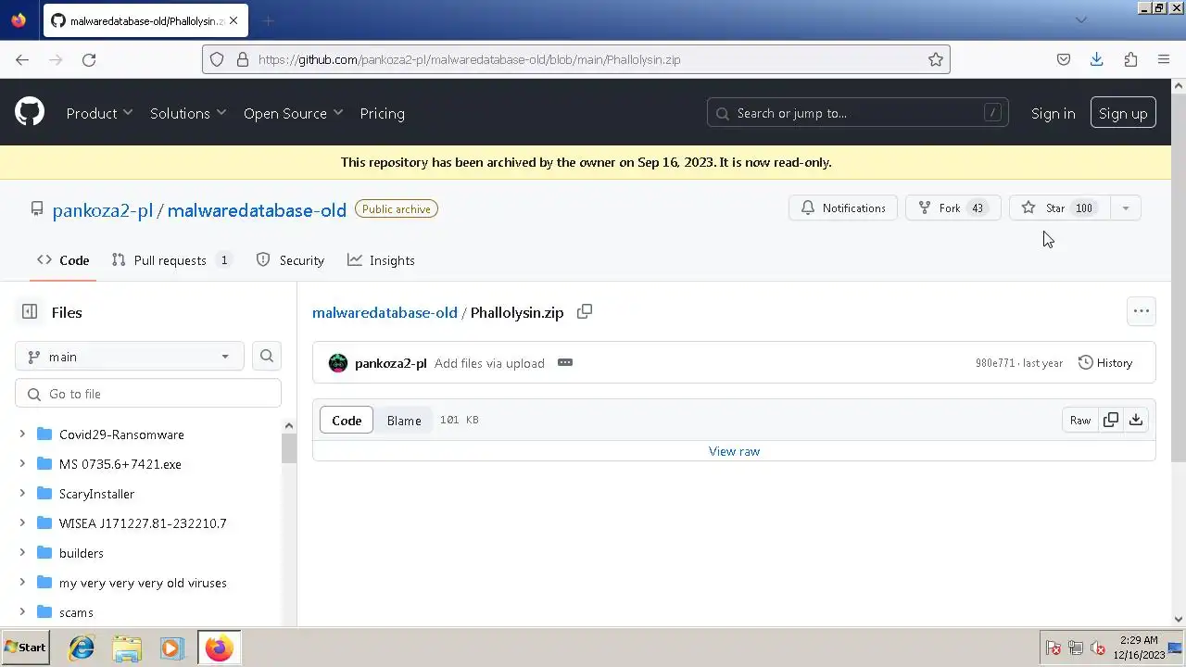This screenshot has height=667, width=1186.
Task: Expand WISEA J171227.81-232210.7 folder
Action: click(x=22, y=522)
